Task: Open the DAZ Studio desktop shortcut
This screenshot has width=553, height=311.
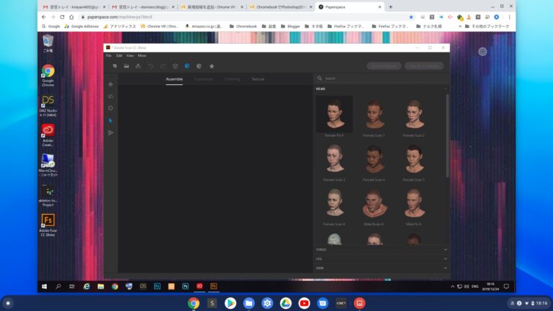Action: point(48,105)
